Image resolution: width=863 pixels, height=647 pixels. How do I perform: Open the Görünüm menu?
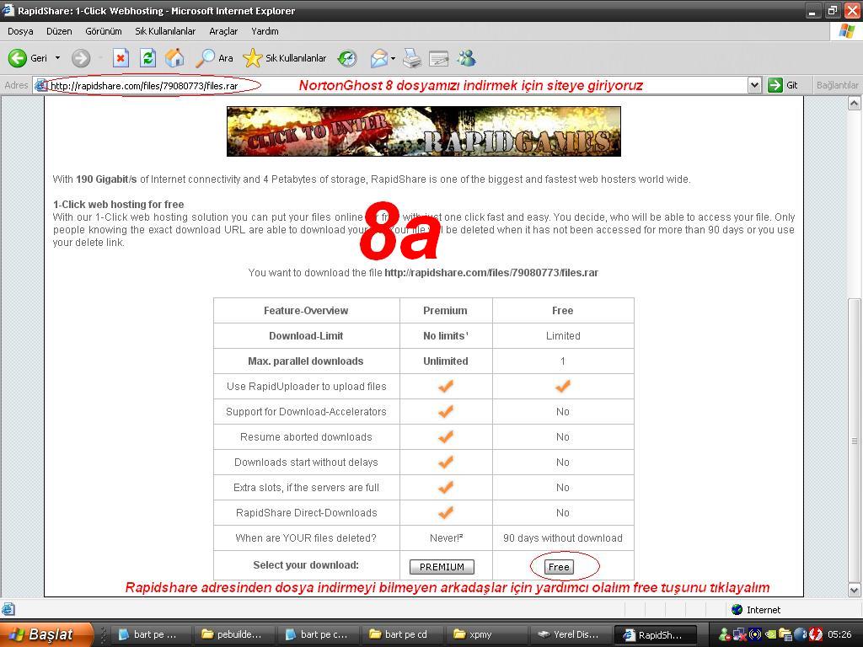click(104, 31)
